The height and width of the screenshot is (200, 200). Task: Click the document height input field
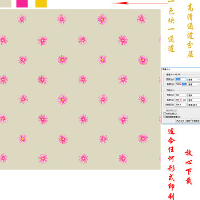coord(181,100)
